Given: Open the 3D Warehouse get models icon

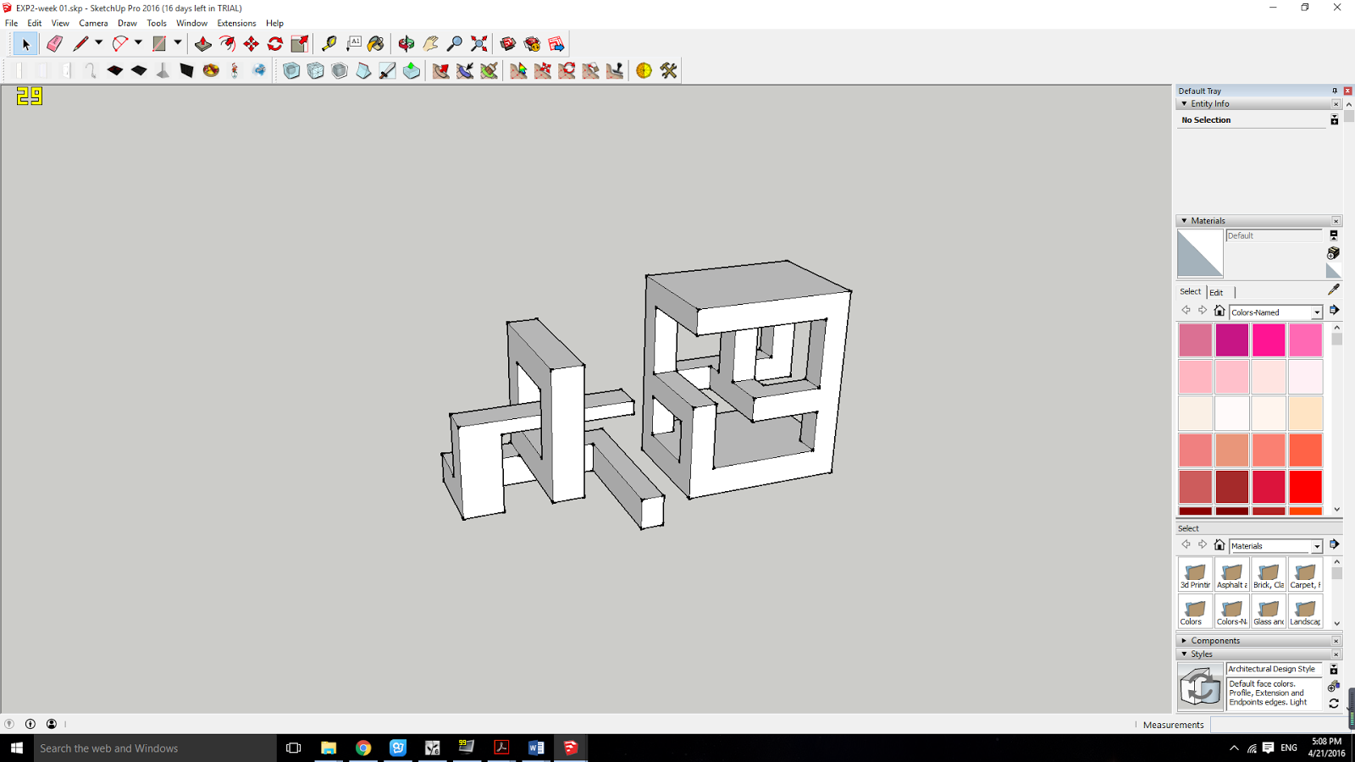Looking at the screenshot, I should tap(508, 44).
